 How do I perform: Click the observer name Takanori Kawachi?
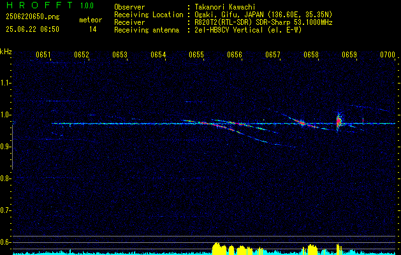(x=225, y=8)
